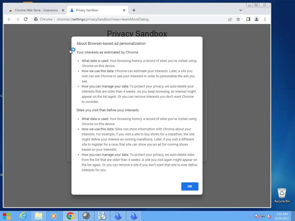Screen dimensions: 295x221
Task: Open the first blue fin taskbar icon
Action: (x=118, y=216)
